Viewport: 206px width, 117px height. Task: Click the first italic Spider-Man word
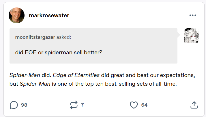point(25,75)
